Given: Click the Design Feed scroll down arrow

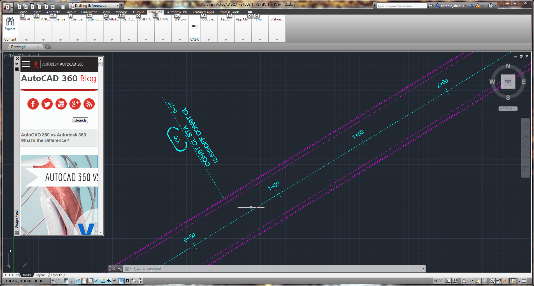Looking at the screenshot, I should click(101, 232).
